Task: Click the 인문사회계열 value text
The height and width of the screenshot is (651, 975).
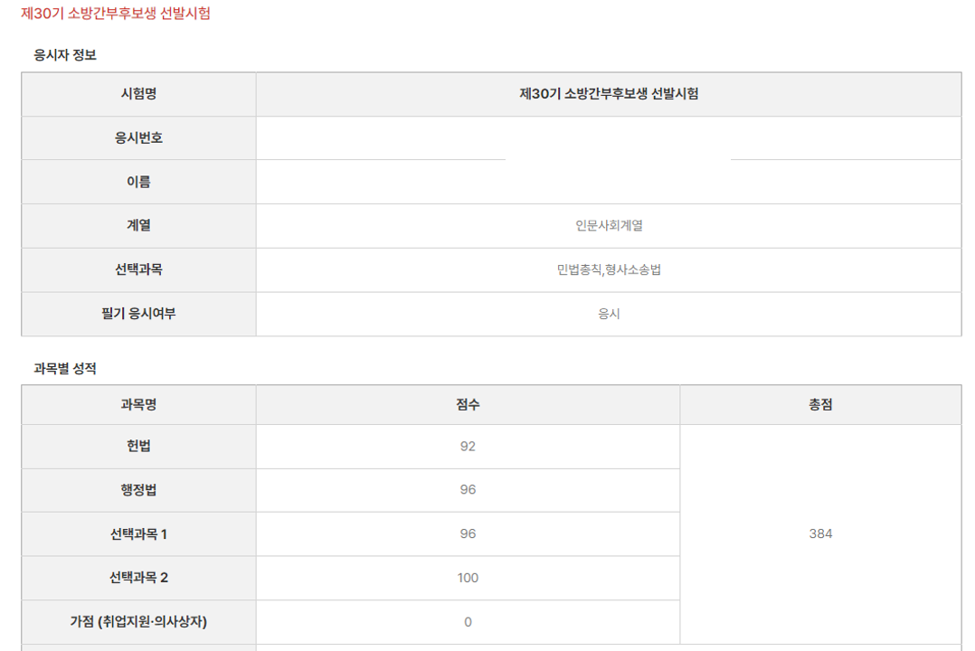Action: pyautogui.click(x=609, y=226)
